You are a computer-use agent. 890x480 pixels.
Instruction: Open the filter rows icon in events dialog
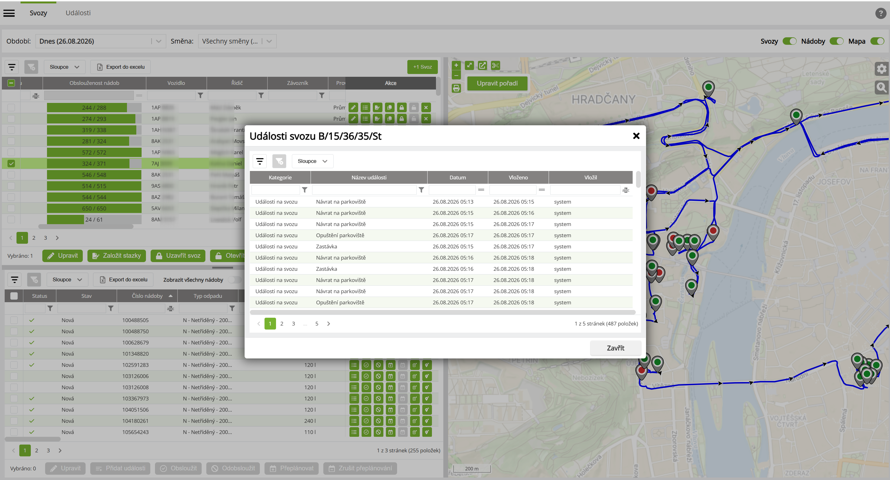click(260, 161)
